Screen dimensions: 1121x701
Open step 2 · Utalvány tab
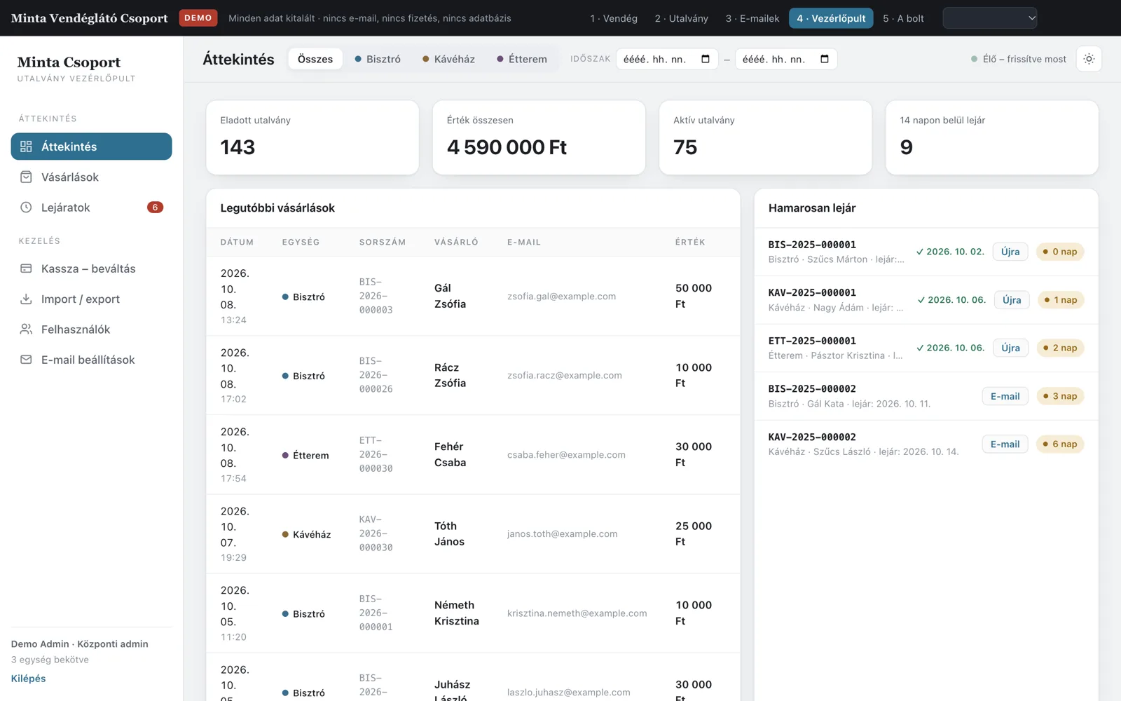682,18
